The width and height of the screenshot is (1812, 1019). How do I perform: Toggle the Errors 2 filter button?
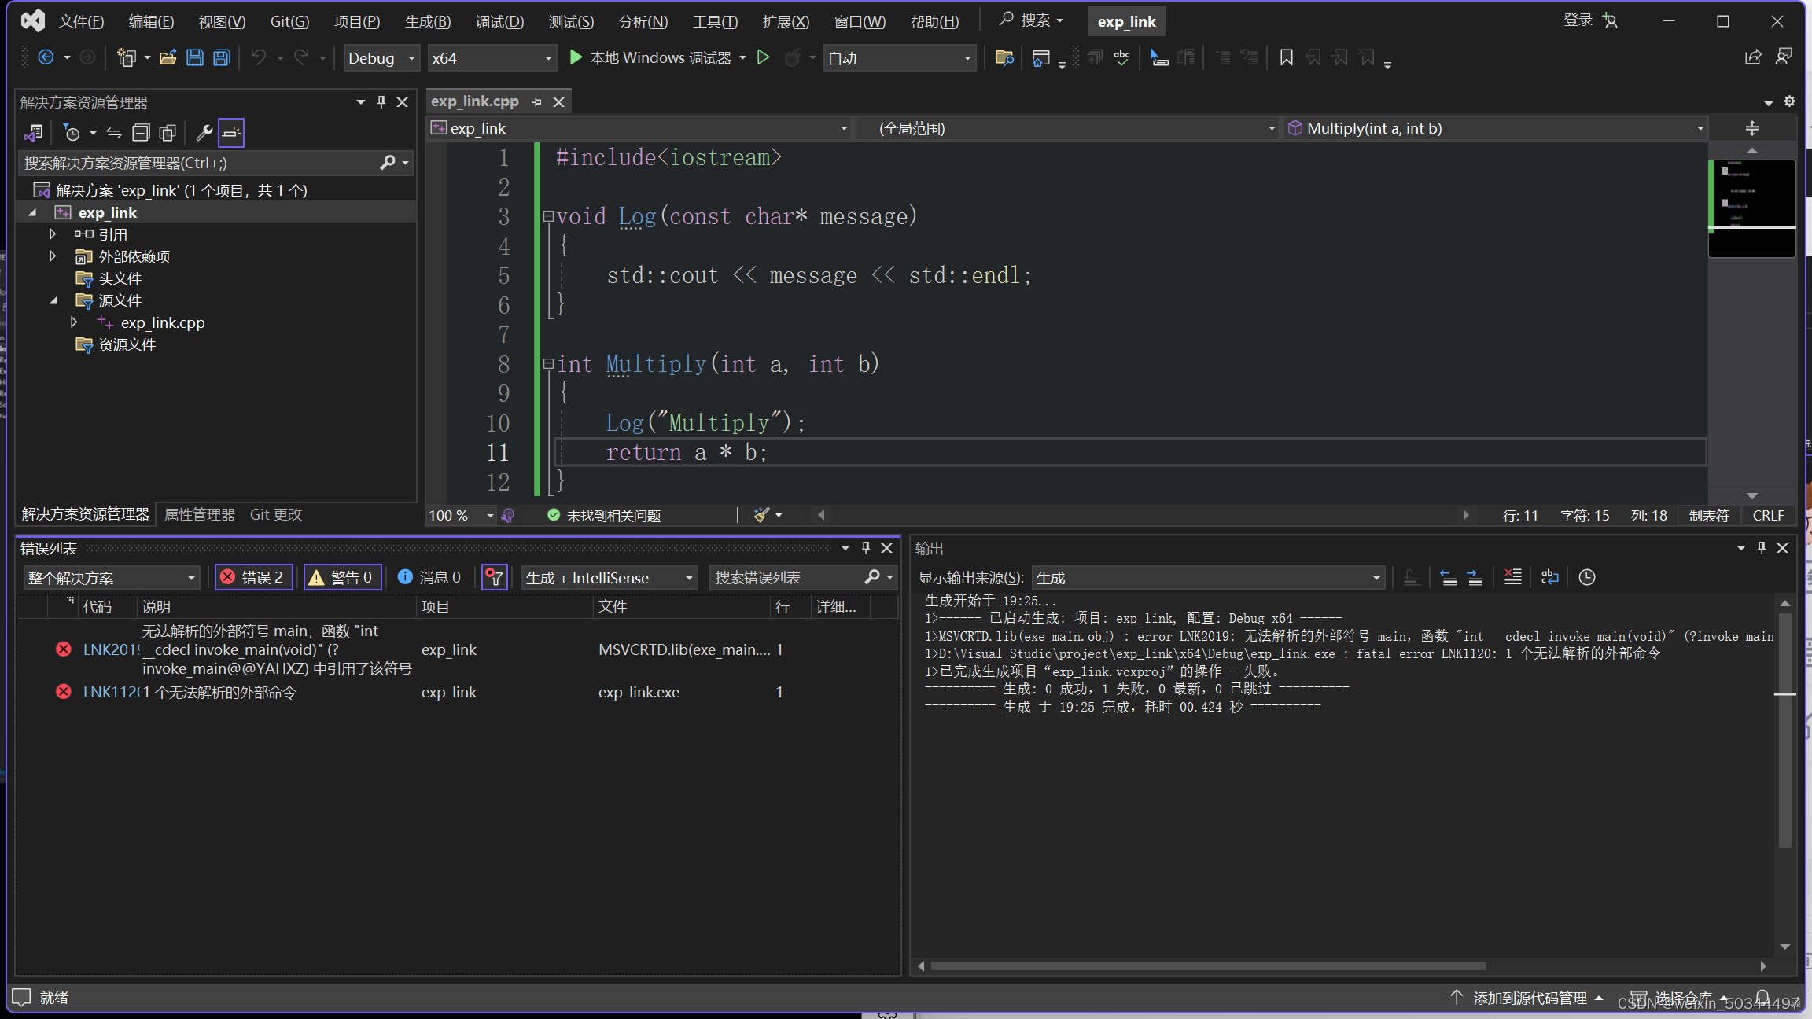coord(253,577)
